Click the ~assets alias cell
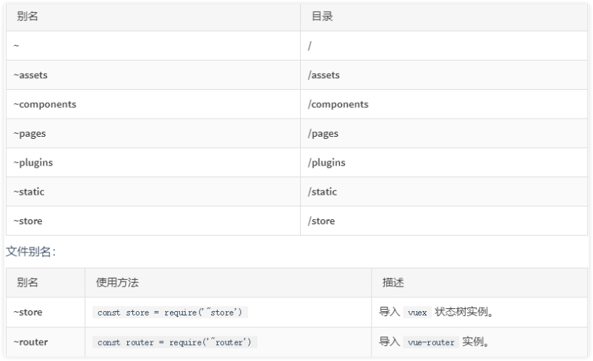 click(x=153, y=75)
